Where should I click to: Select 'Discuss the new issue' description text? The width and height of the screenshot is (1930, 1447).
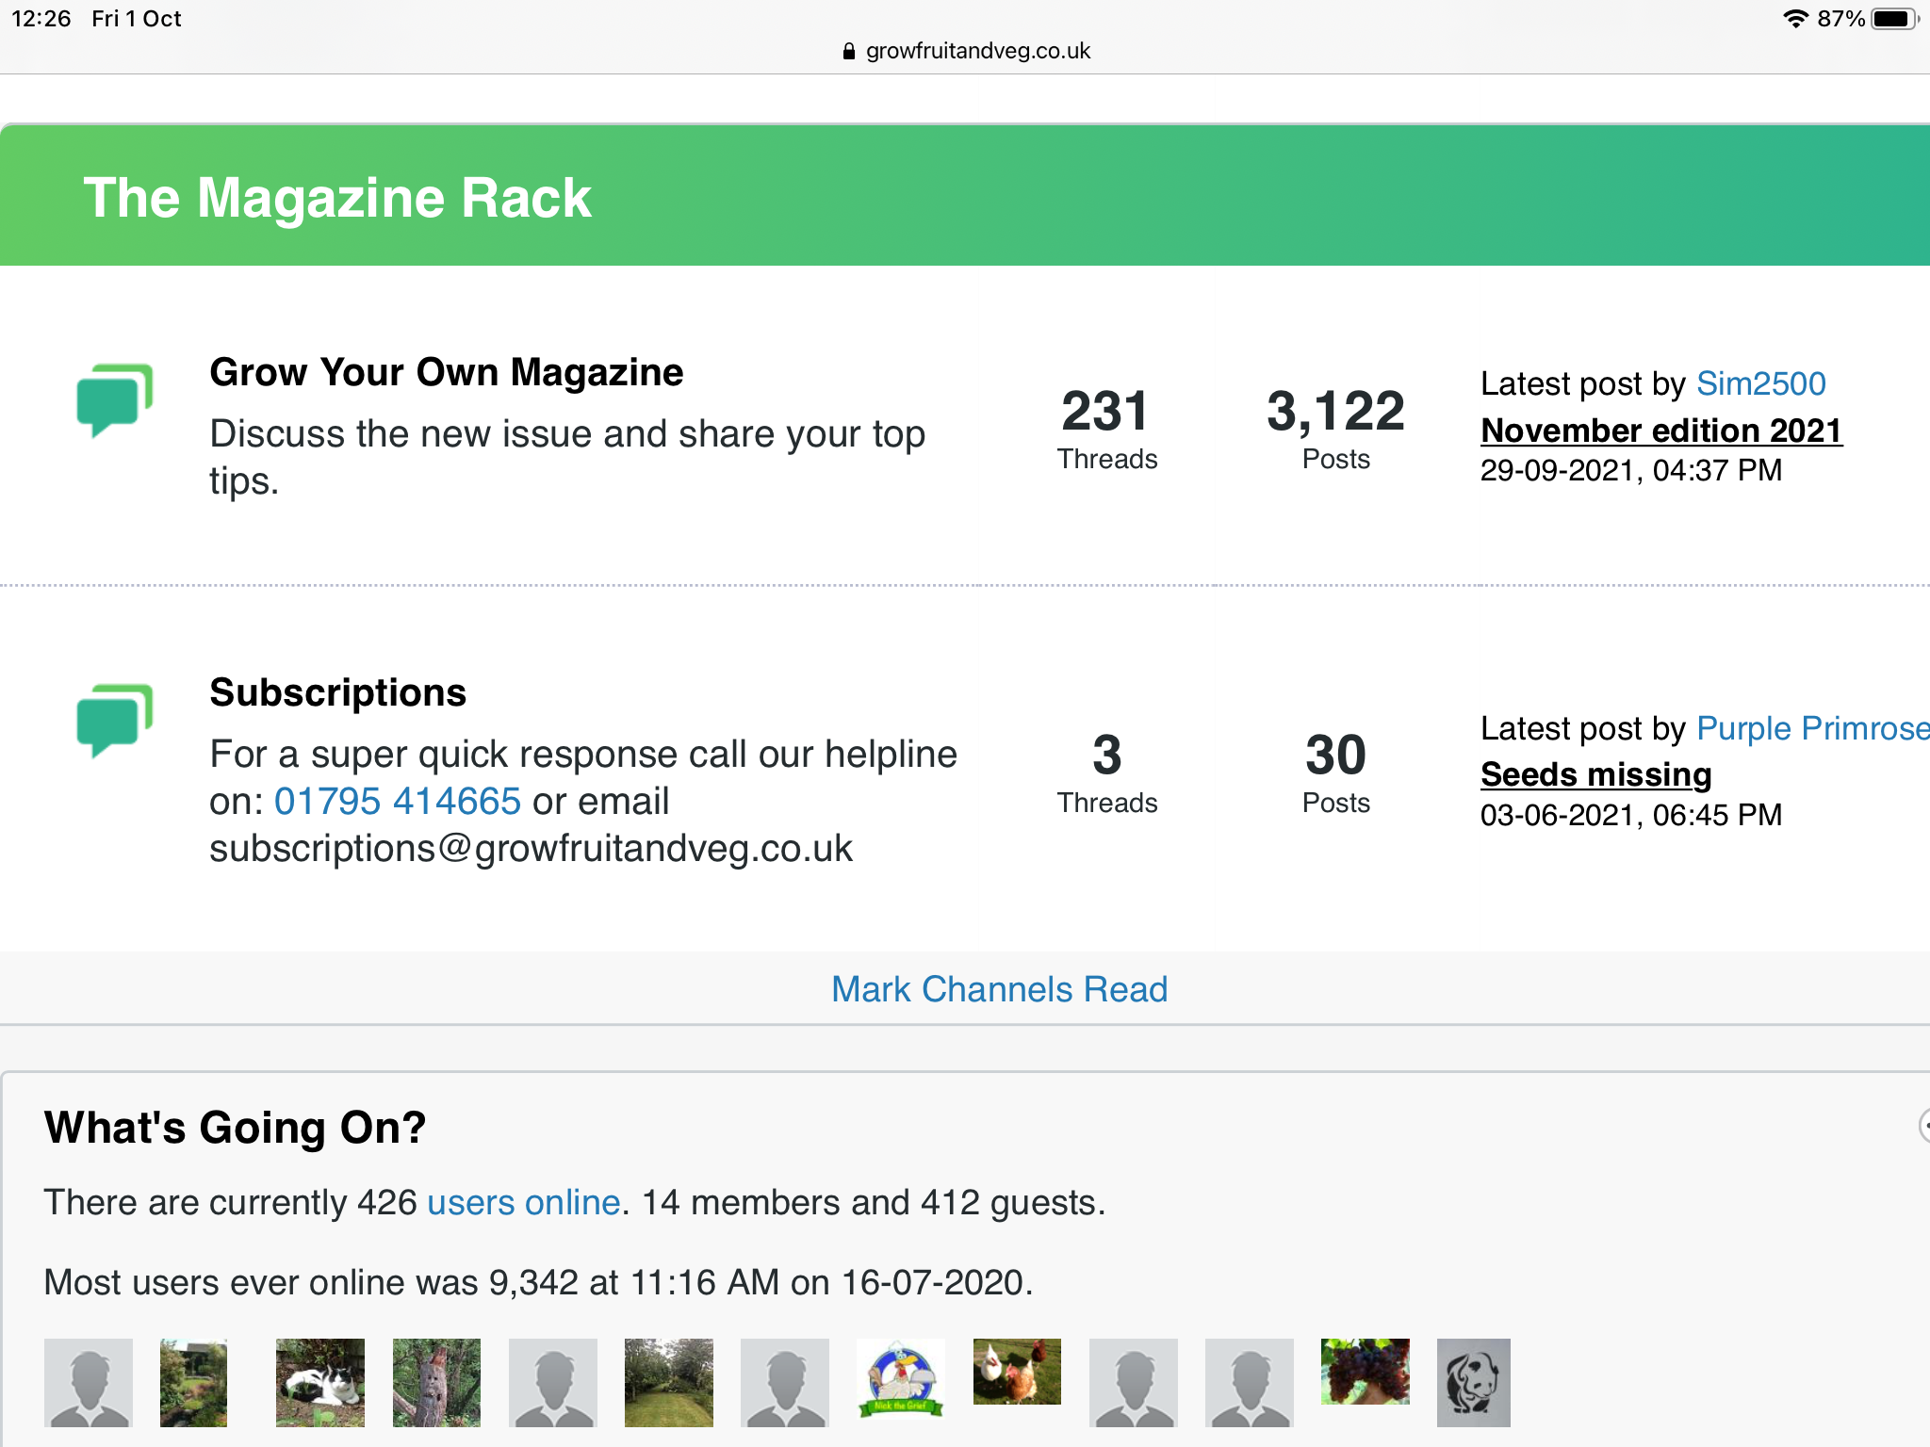pos(567,457)
